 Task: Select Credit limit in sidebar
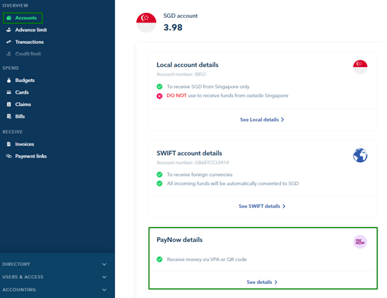23,54
